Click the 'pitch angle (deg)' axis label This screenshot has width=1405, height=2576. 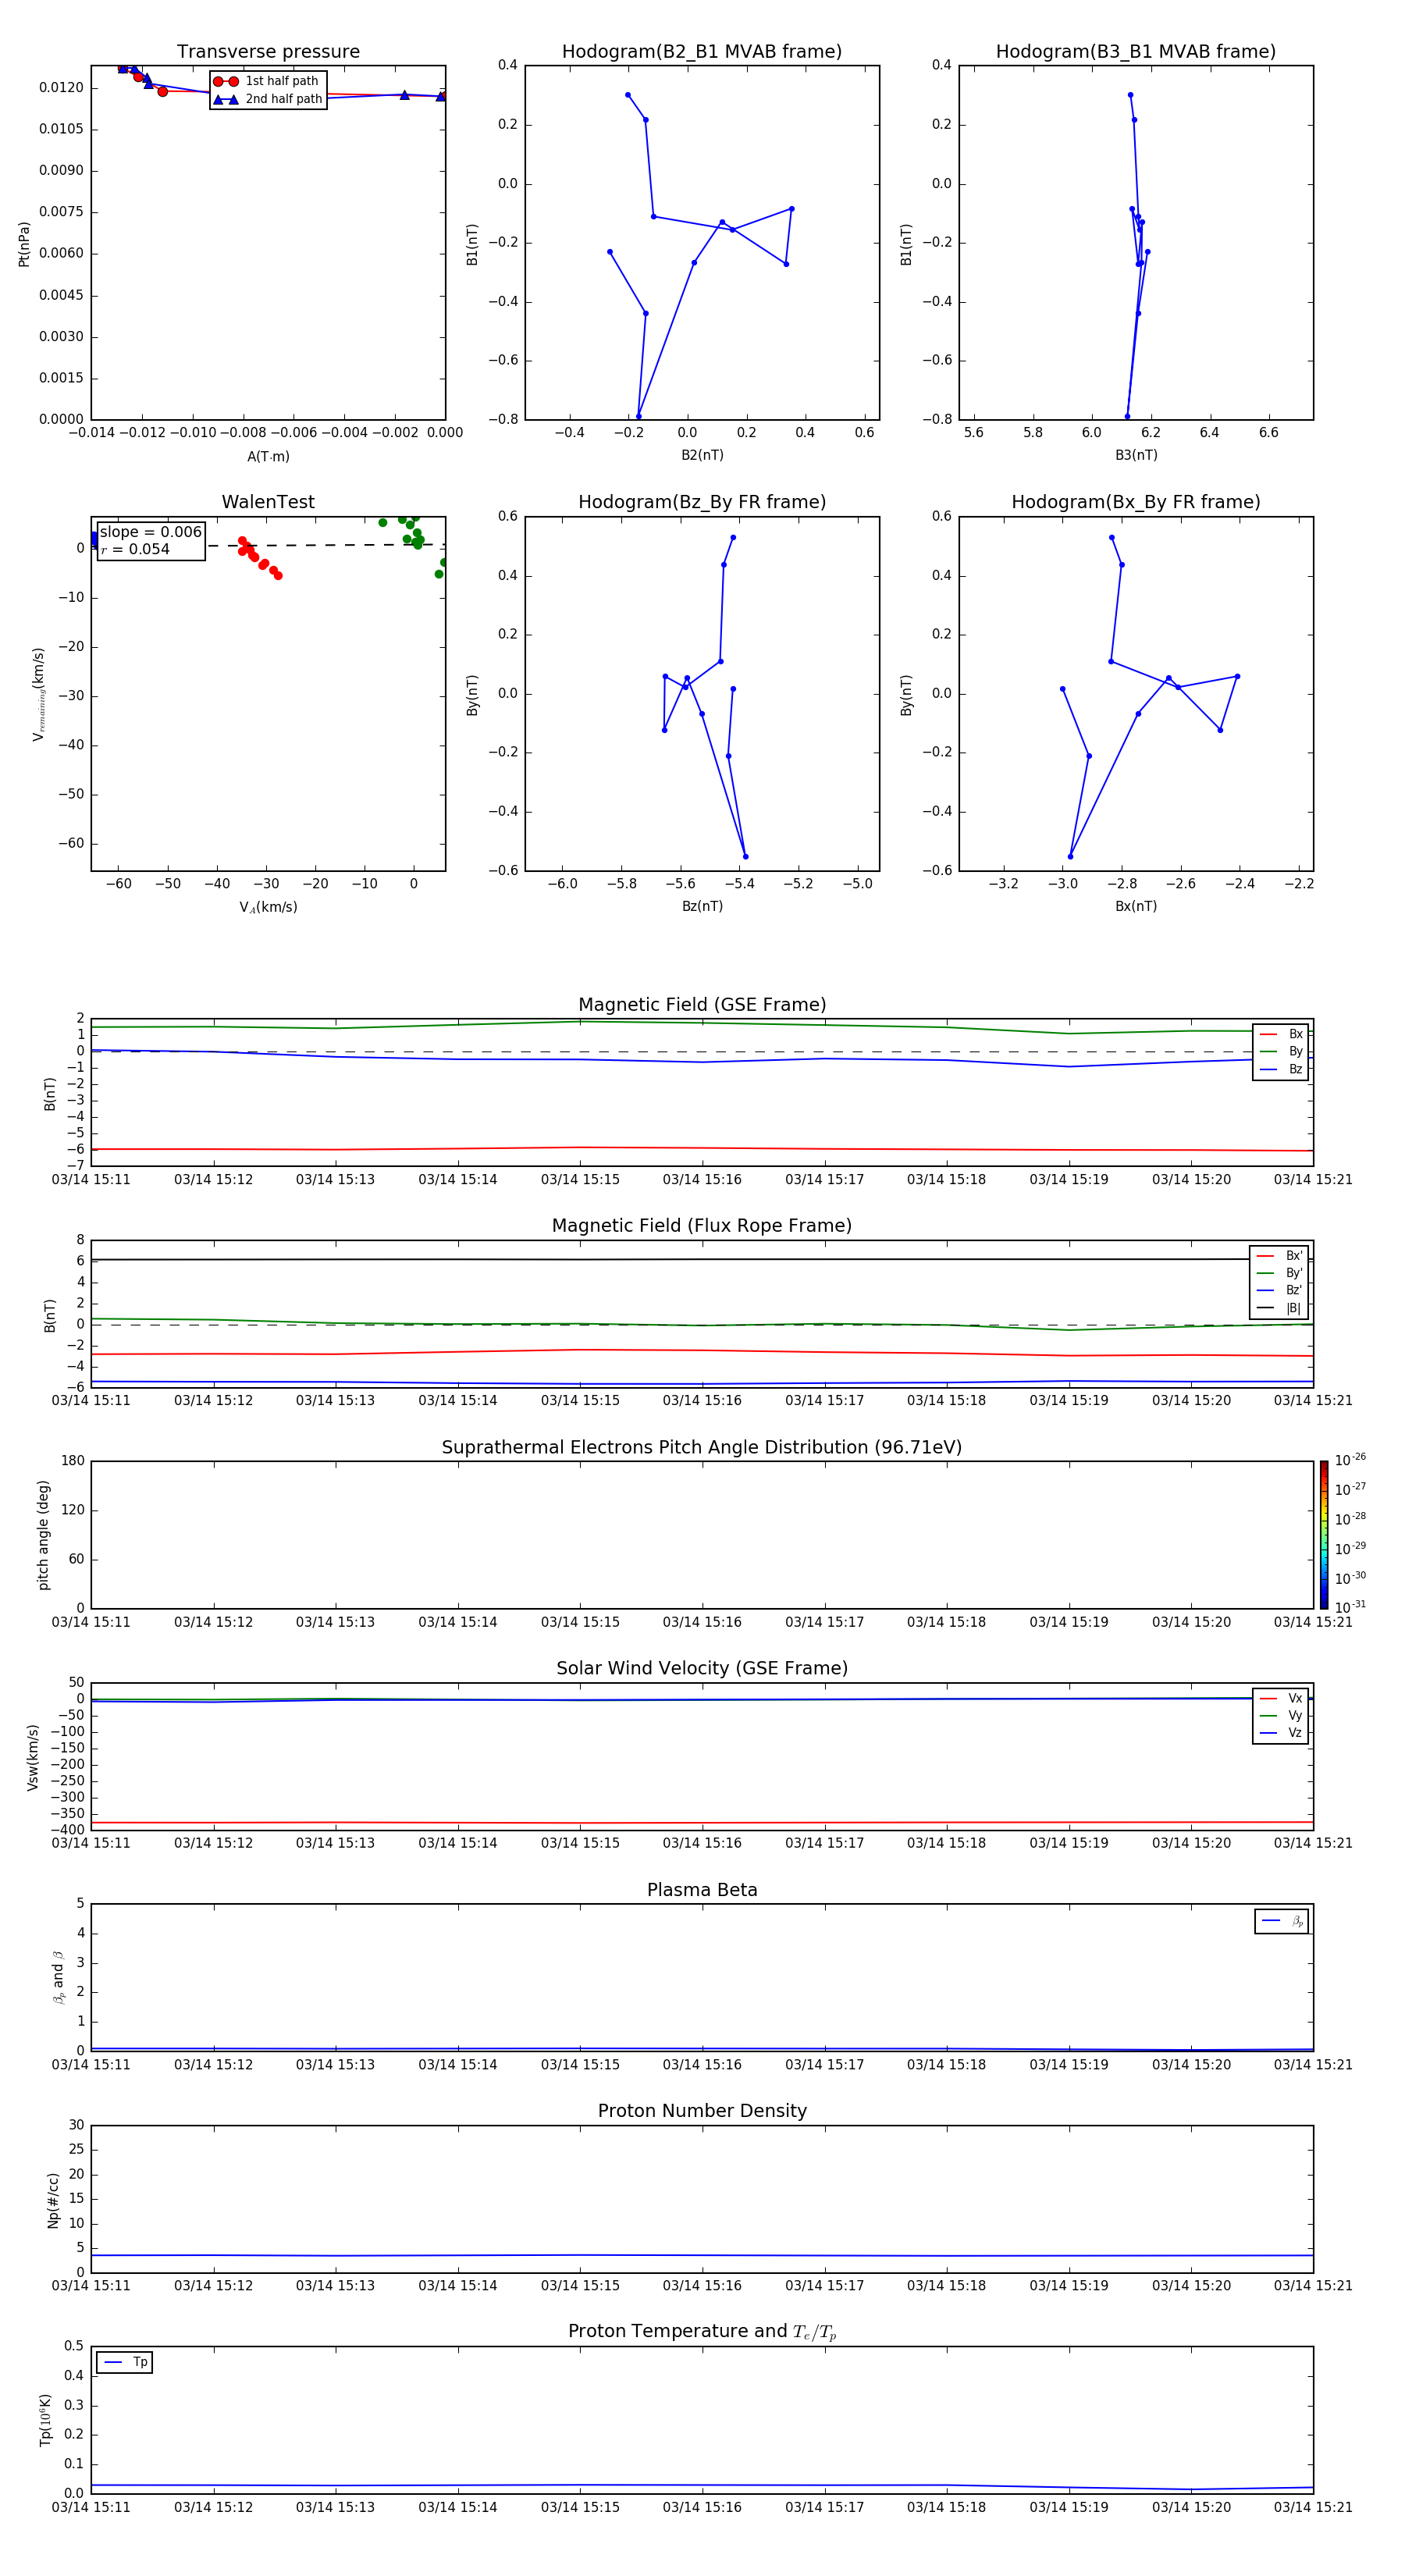pyautogui.click(x=43, y=1535)
